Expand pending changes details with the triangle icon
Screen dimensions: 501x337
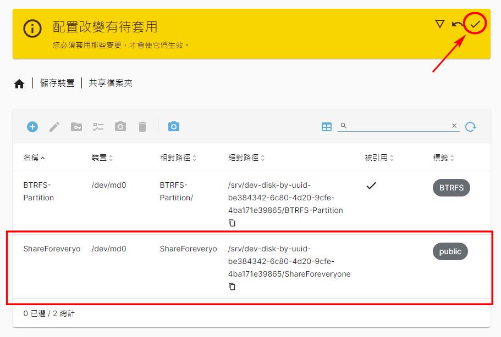tap(440, 24)
